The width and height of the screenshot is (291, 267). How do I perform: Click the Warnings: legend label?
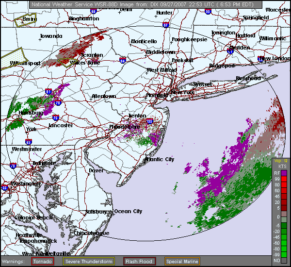point(13,262)
